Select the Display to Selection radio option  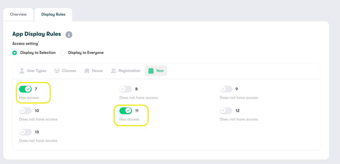click(x=15, y=53)
